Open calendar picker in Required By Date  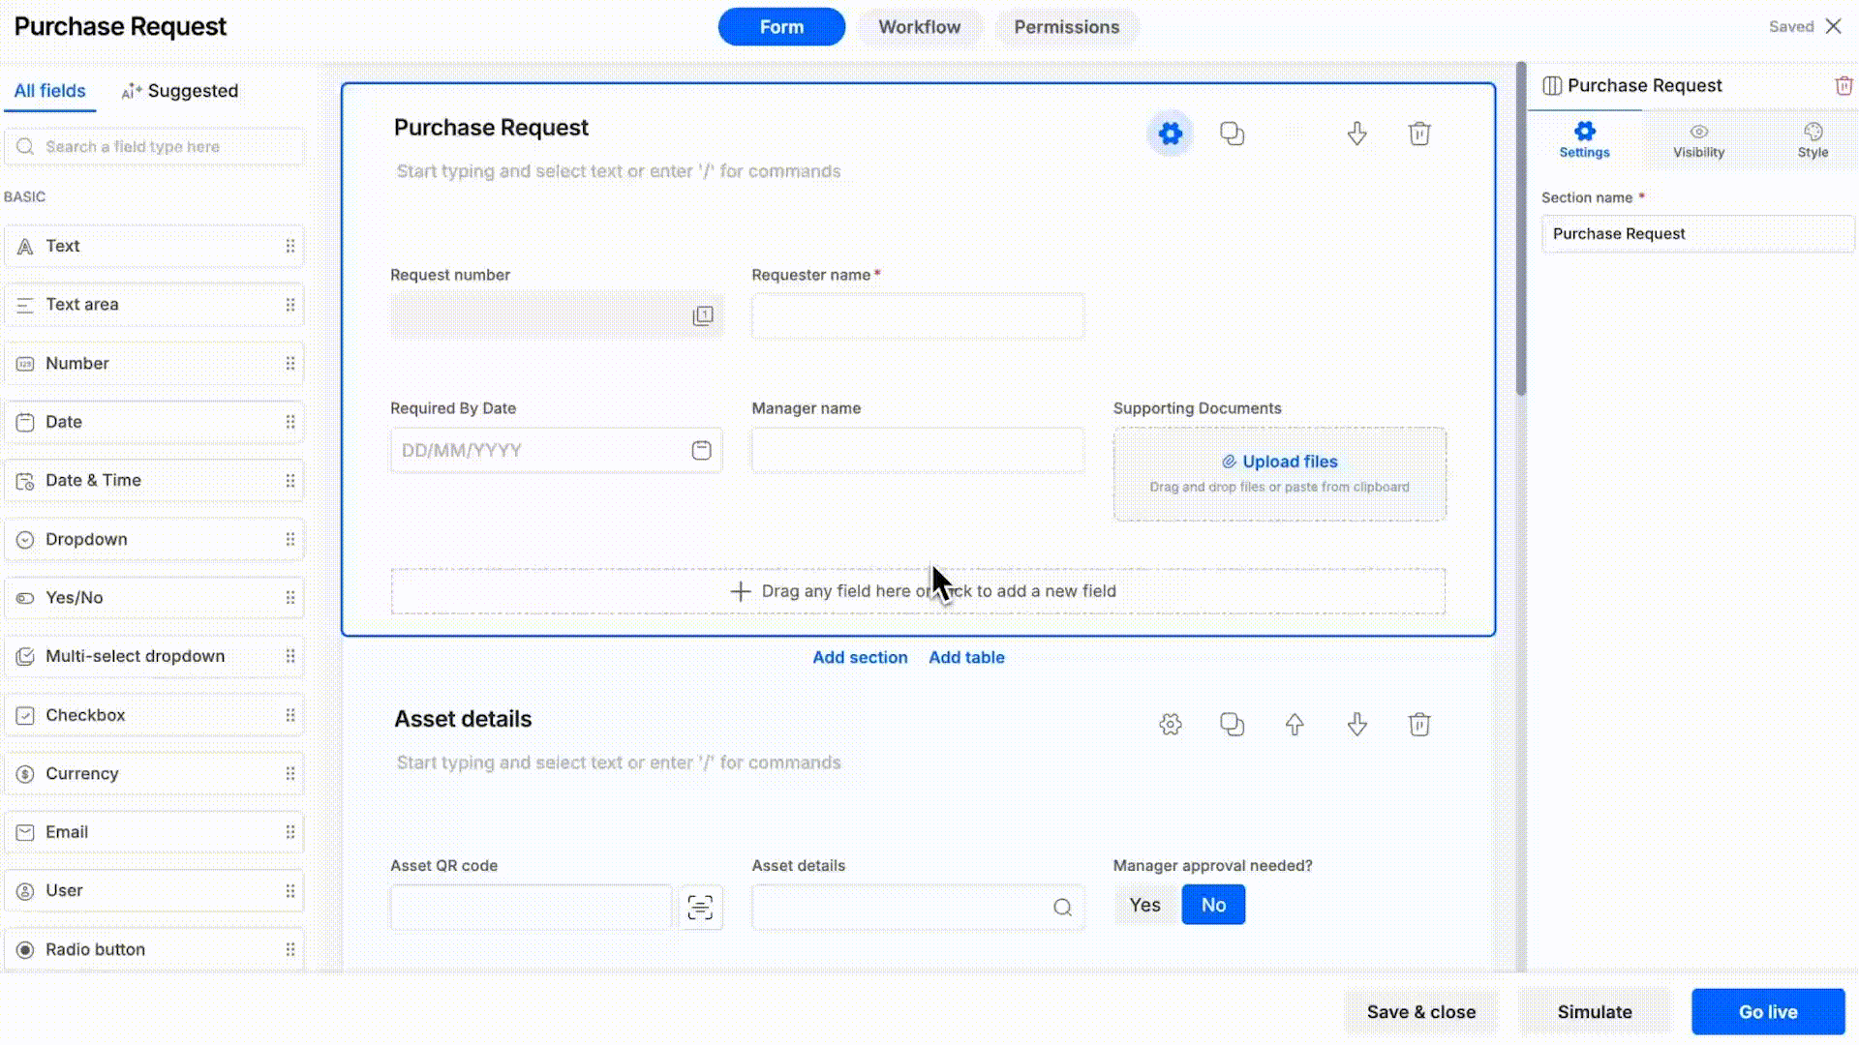pyautogui.click(x=701, y=450)
